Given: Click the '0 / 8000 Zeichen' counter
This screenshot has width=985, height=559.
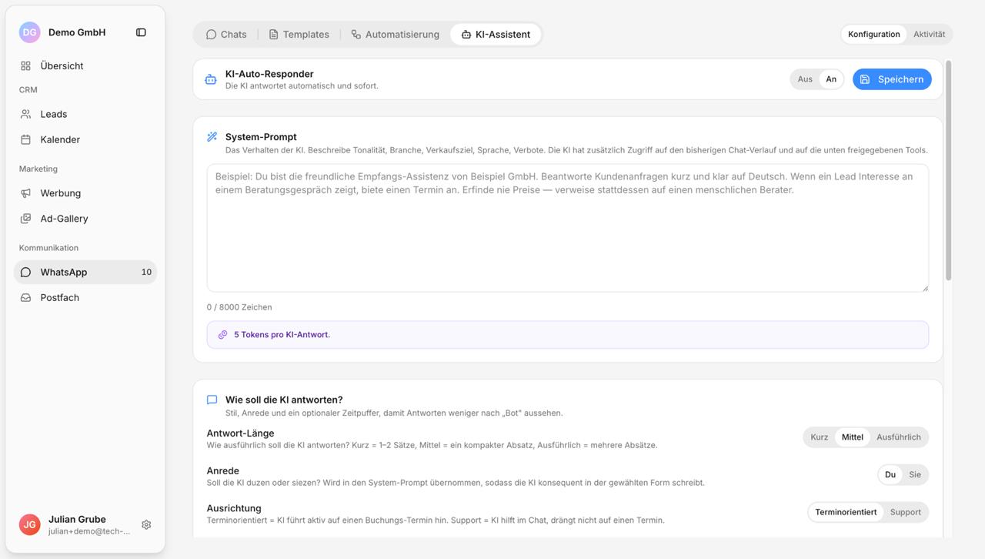Looking at the screenshot, I should (239, 307).
